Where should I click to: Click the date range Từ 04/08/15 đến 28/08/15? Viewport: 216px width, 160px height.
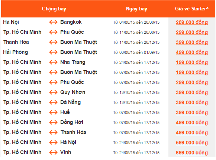[136, 22]
